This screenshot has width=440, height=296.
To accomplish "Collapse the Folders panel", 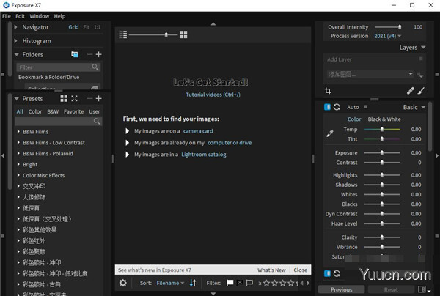I will point(17,54).
